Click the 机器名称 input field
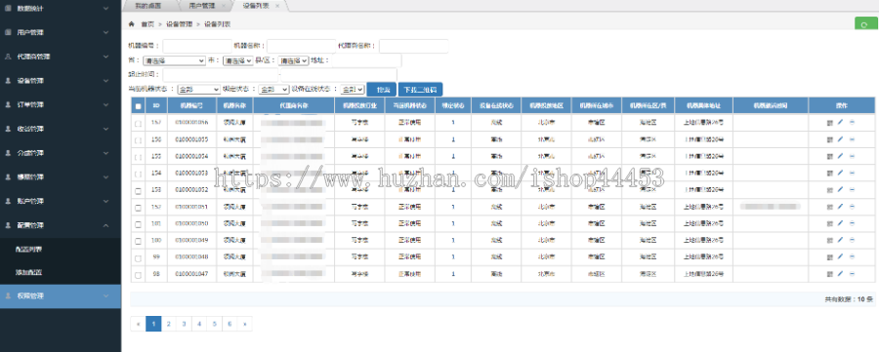Viewport: 879px width, 352px height. [302, 46]
